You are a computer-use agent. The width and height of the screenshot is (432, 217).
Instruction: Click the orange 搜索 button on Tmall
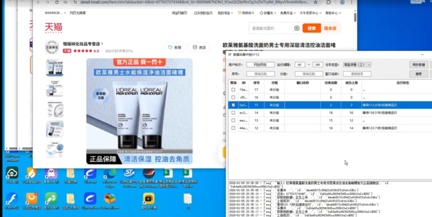(312, 28)
